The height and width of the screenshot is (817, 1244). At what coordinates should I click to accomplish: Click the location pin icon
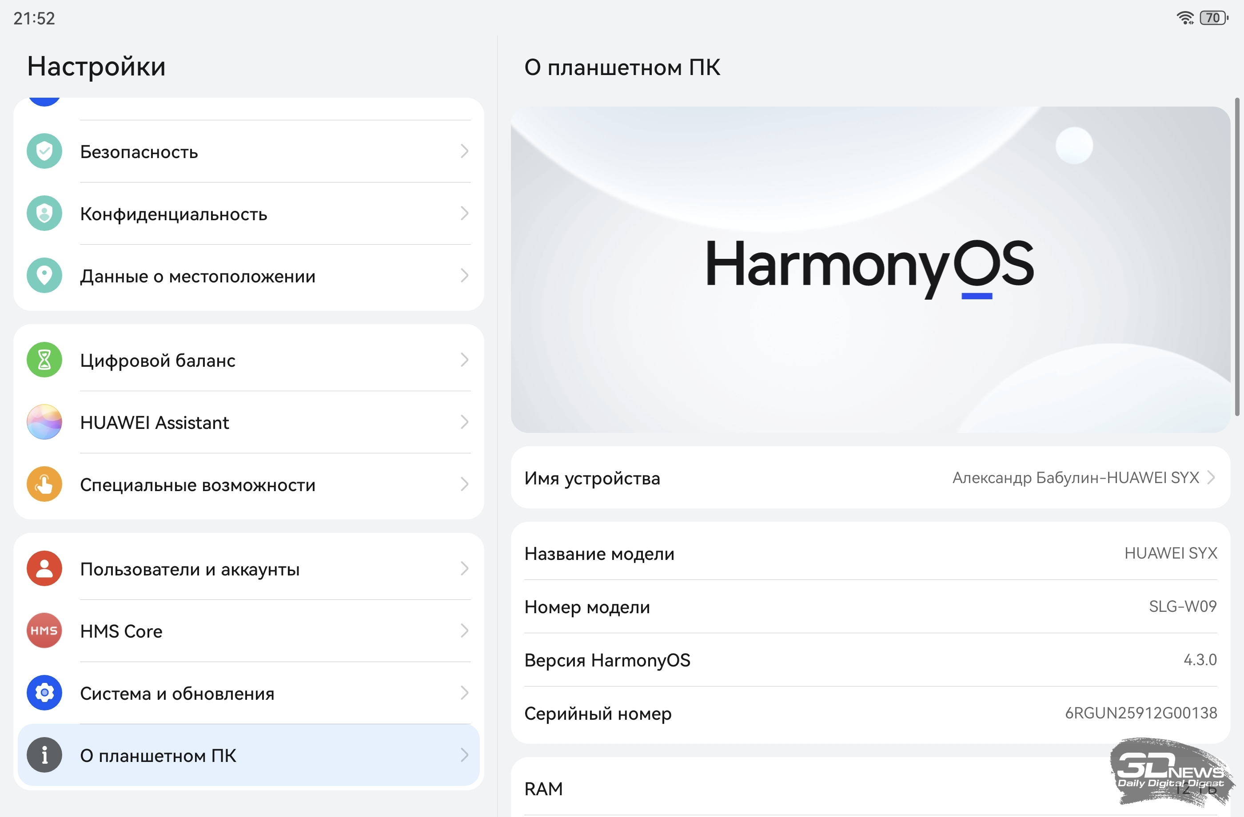44,276
